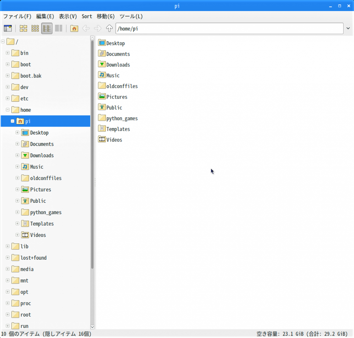Viewport: 354px width, 338px height.
Task: Go up to parent folder arrow
Action: pyautogui.click(x=109, y=28)
